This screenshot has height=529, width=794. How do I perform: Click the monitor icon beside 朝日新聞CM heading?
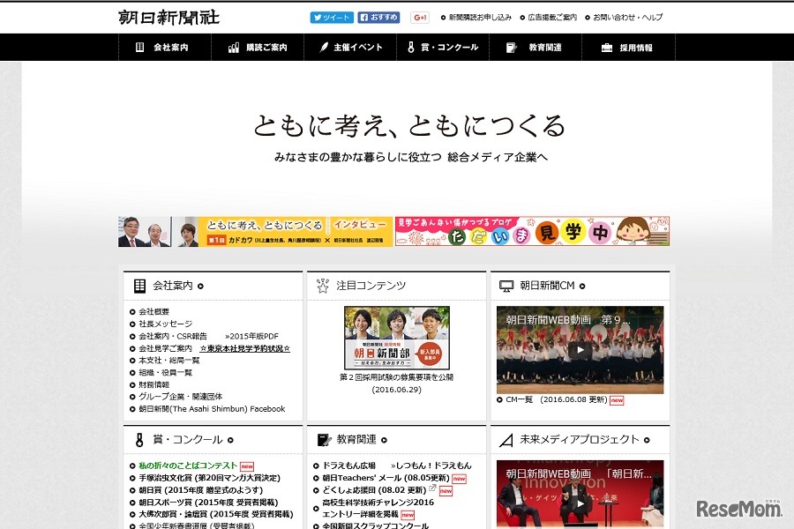click(x=506, y=284)
